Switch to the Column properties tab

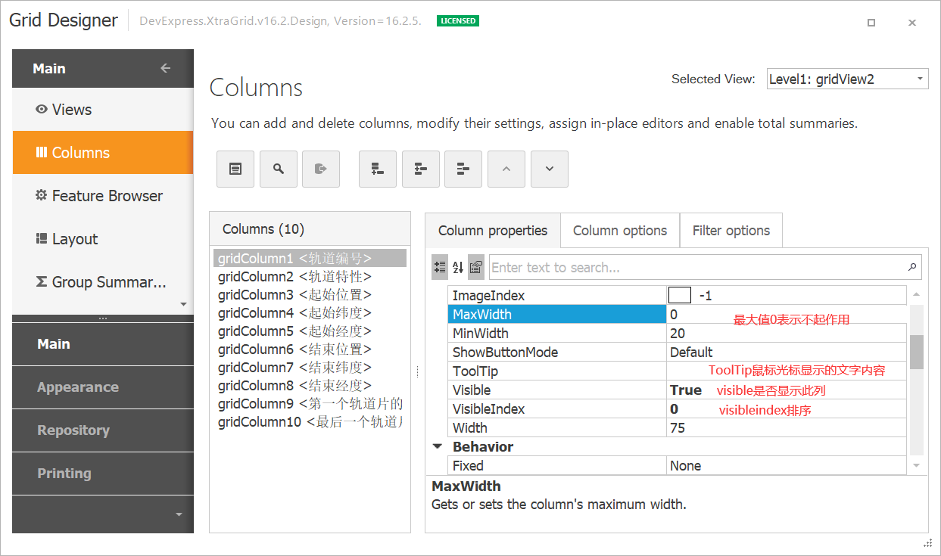click(493, 231)
